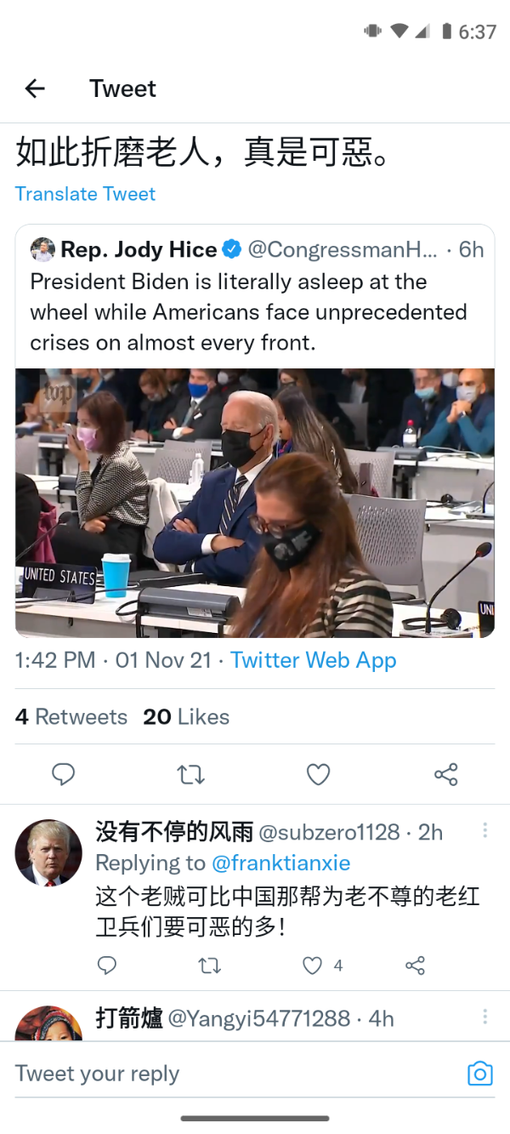
Task: View the 4 Retweets list
Action: tap(71, 716)
